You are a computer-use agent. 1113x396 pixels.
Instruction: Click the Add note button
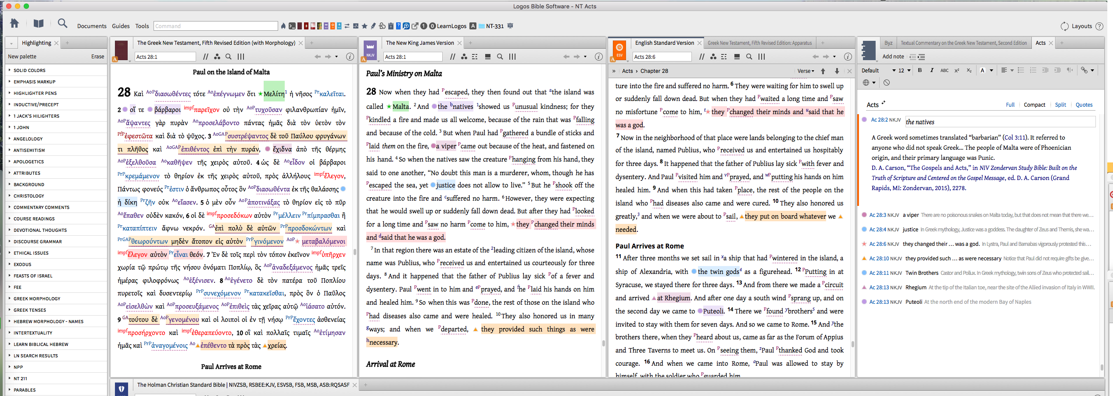(893, 57)
